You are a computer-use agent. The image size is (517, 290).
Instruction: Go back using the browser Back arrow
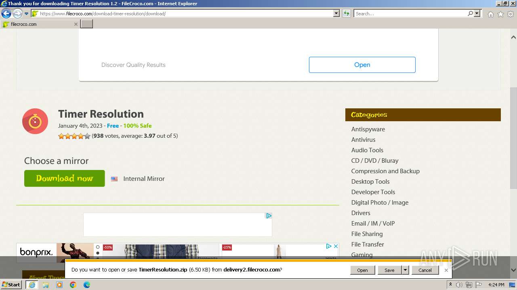click(6, 14)
